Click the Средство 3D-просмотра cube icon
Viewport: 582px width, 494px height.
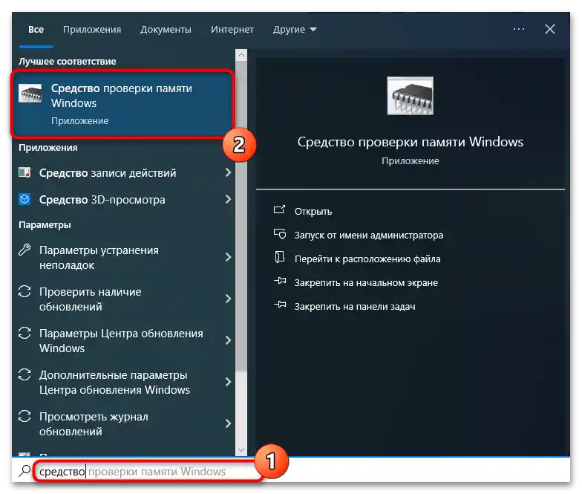point(24,199)
